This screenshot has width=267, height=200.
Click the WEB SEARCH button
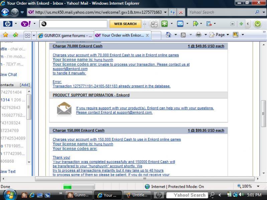(x=125, y=24)
